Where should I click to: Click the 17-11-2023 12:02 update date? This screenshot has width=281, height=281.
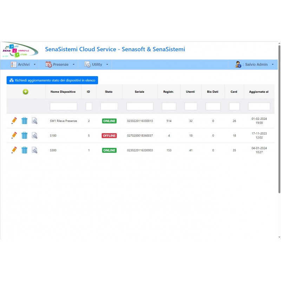259,136
